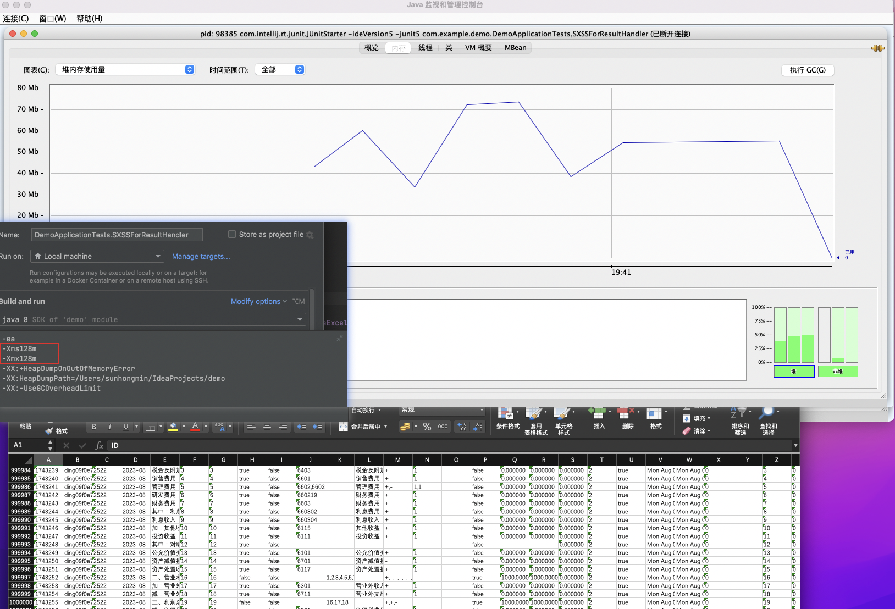Switch to the 线程 tab
895x609 pixels.
[x=426, y=48]
